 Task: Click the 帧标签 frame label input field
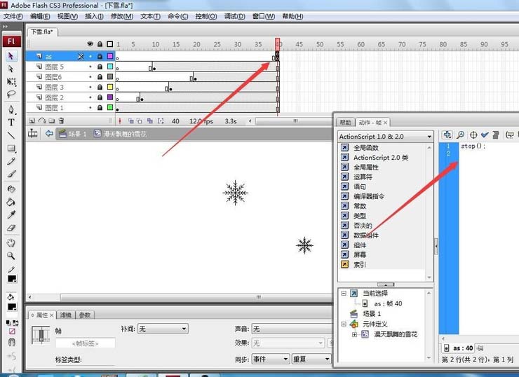(85, 344)
